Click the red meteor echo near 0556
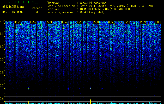Viewport: 164px width, 104px height. click(x=90, y=88)
